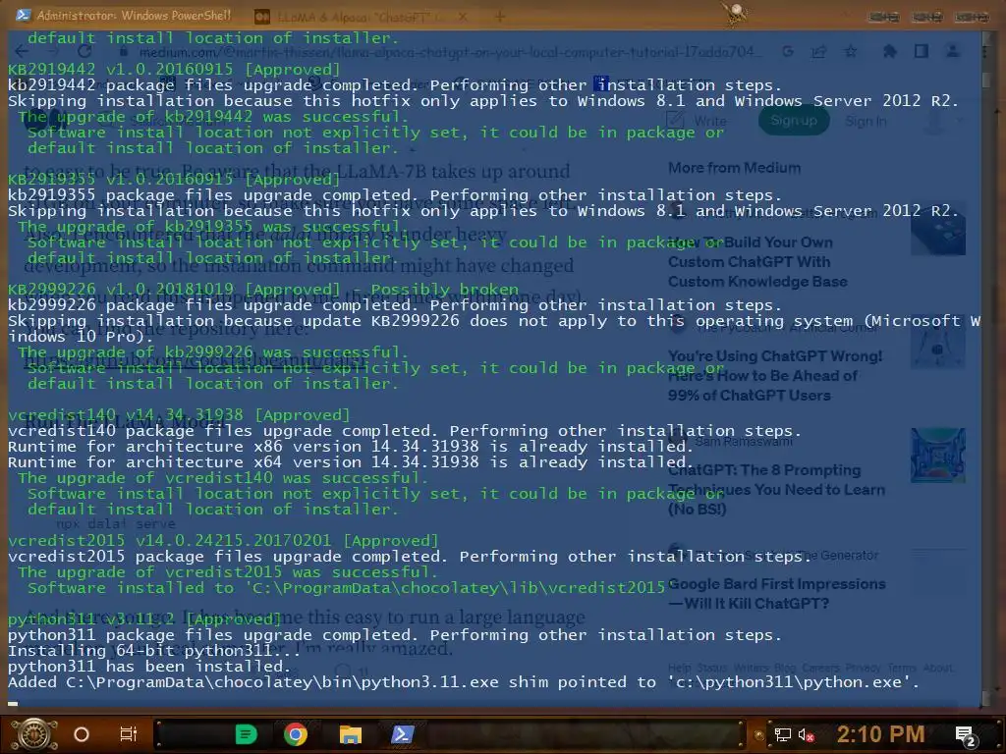Open a new Chrome tab

pyautogui.click(x=500, y=17)
